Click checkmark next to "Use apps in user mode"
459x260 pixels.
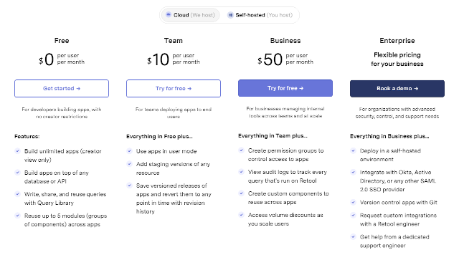coord(129,151)
